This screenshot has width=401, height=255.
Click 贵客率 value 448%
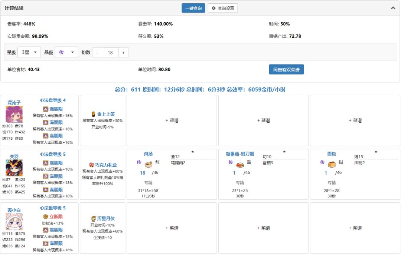pos(29,24)
